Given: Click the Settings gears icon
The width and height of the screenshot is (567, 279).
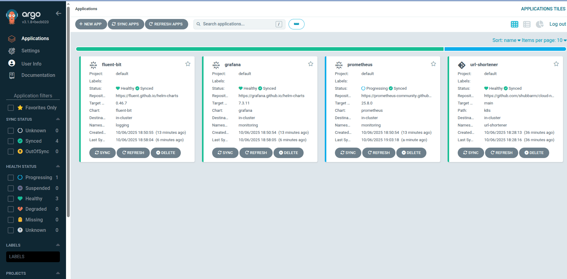Looking at the screenshot, I should click(12, 51).
